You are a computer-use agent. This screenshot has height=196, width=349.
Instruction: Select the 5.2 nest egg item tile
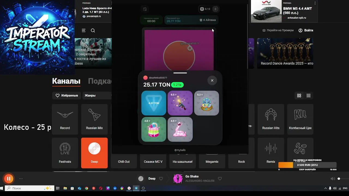point(206,103)
